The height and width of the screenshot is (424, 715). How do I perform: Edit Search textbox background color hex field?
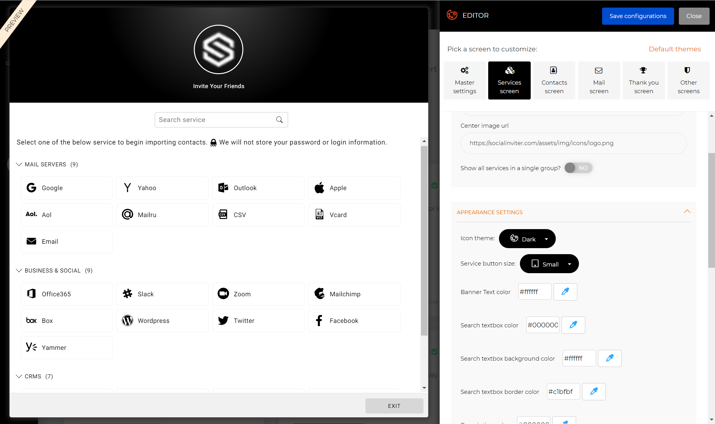coord(579,358)
